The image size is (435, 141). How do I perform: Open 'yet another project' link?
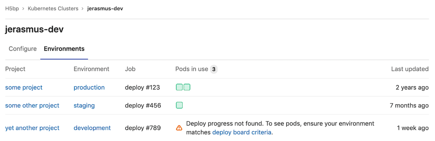(32, 128)
